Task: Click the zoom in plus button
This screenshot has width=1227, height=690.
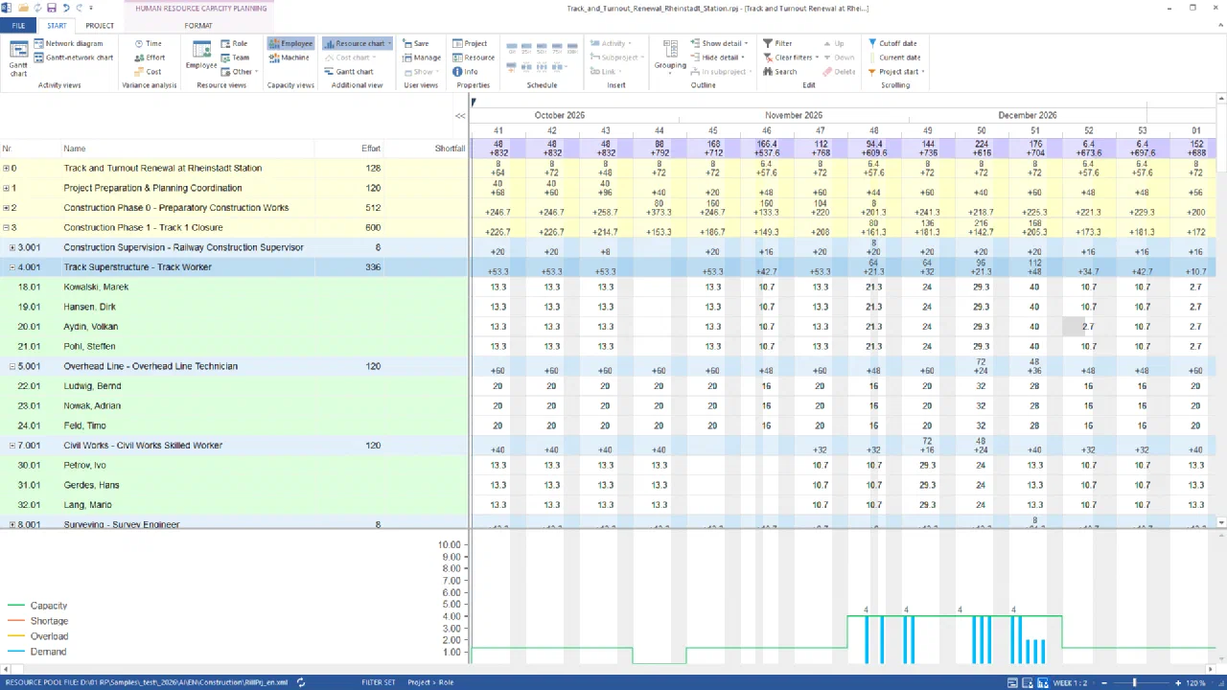Action: click(1177, 682)
